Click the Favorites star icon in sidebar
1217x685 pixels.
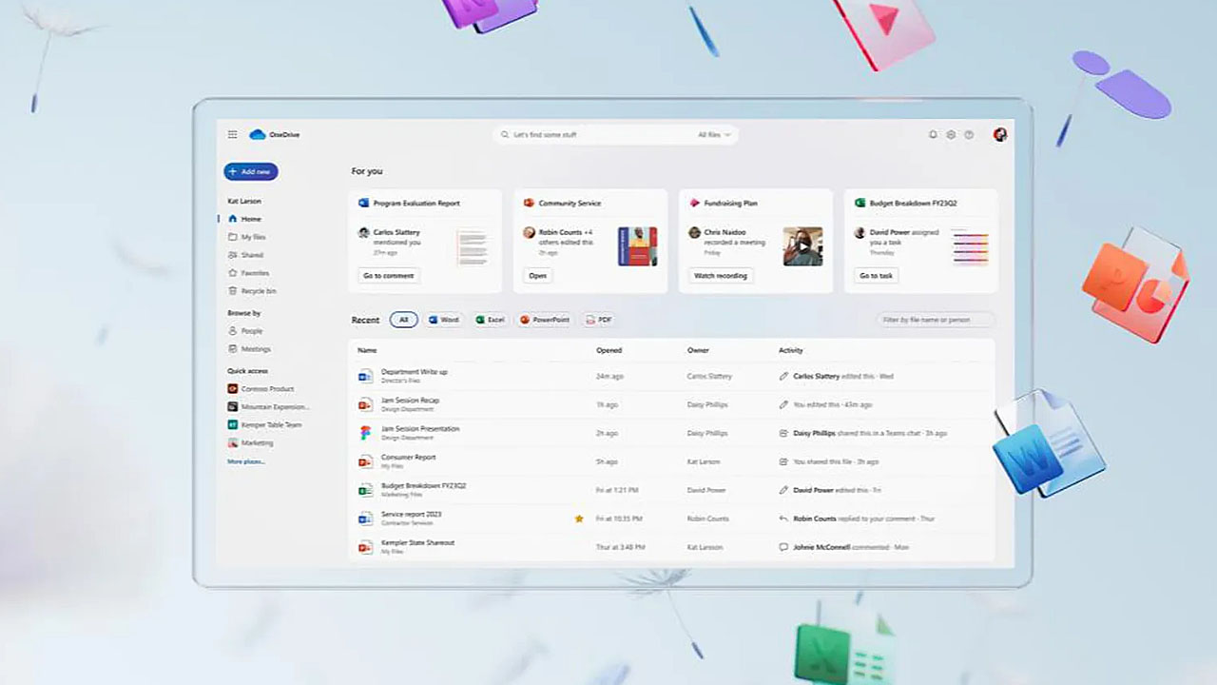[233, 273]
